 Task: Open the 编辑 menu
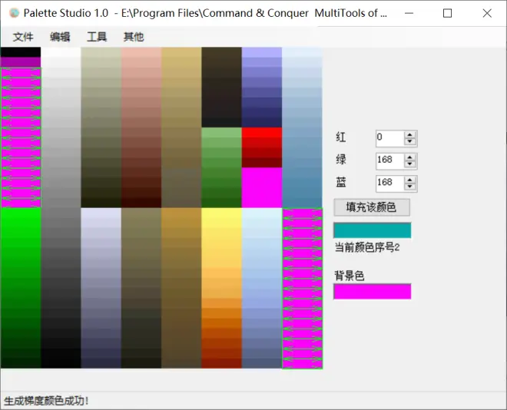[60, 37]
